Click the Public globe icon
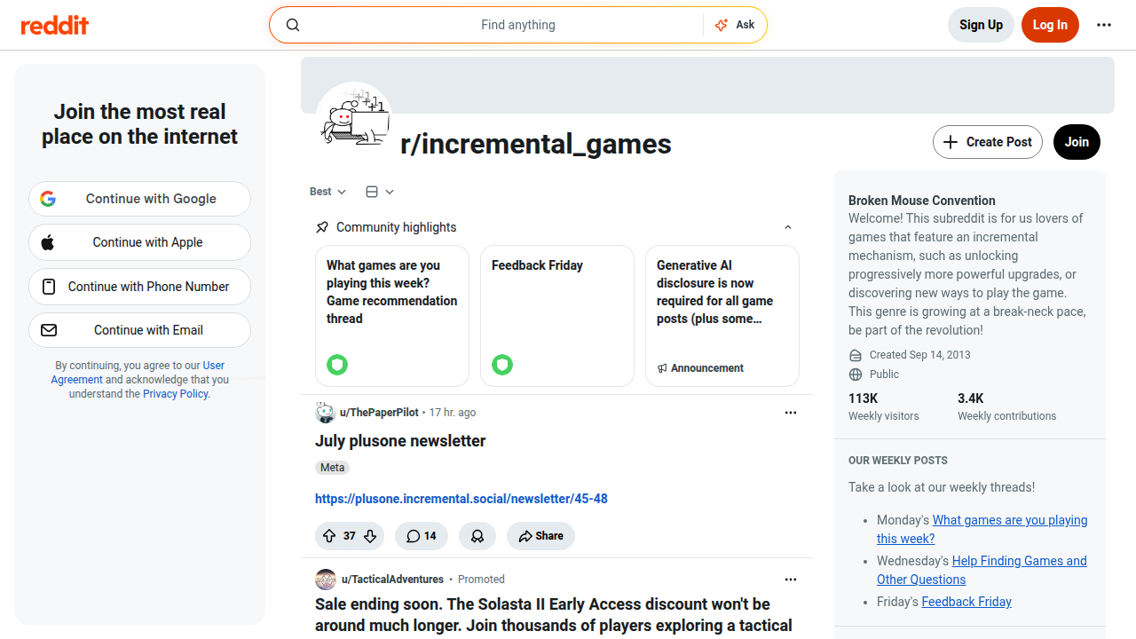This screenshot has width=1136, height=639. [856, 375]
